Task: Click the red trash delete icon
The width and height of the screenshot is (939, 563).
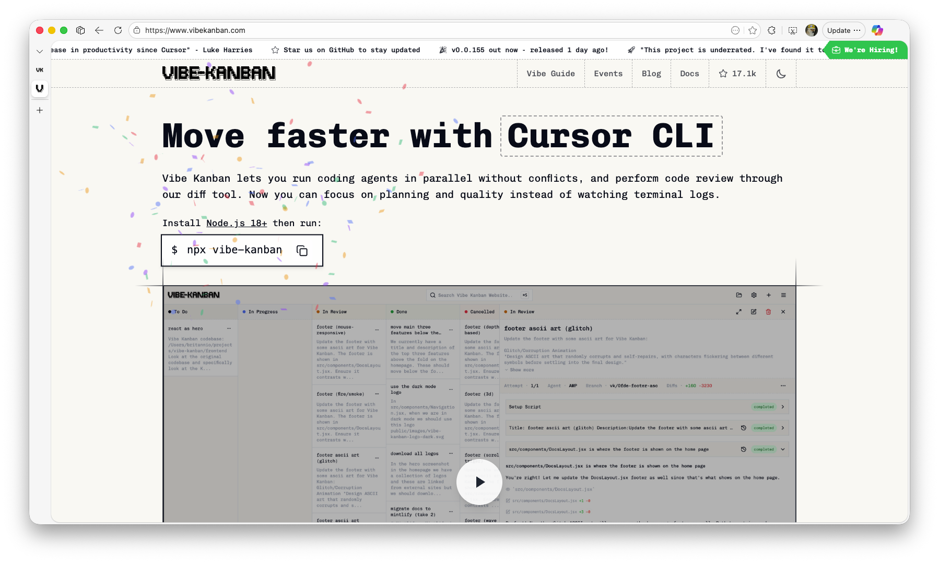Action: pos(768,312)
